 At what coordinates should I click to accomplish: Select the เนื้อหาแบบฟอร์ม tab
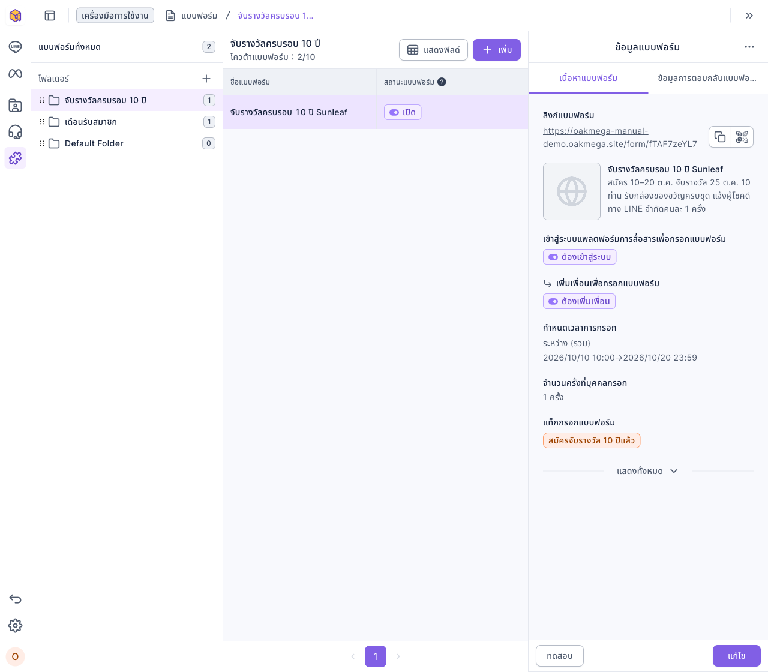pos(588,78)
